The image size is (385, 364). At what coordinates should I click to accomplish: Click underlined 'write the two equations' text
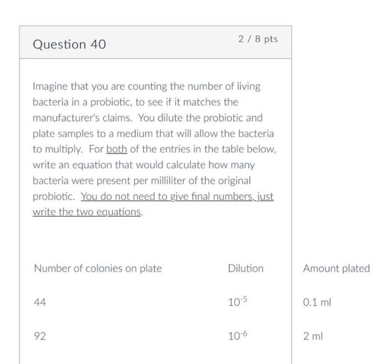[87, 212]
